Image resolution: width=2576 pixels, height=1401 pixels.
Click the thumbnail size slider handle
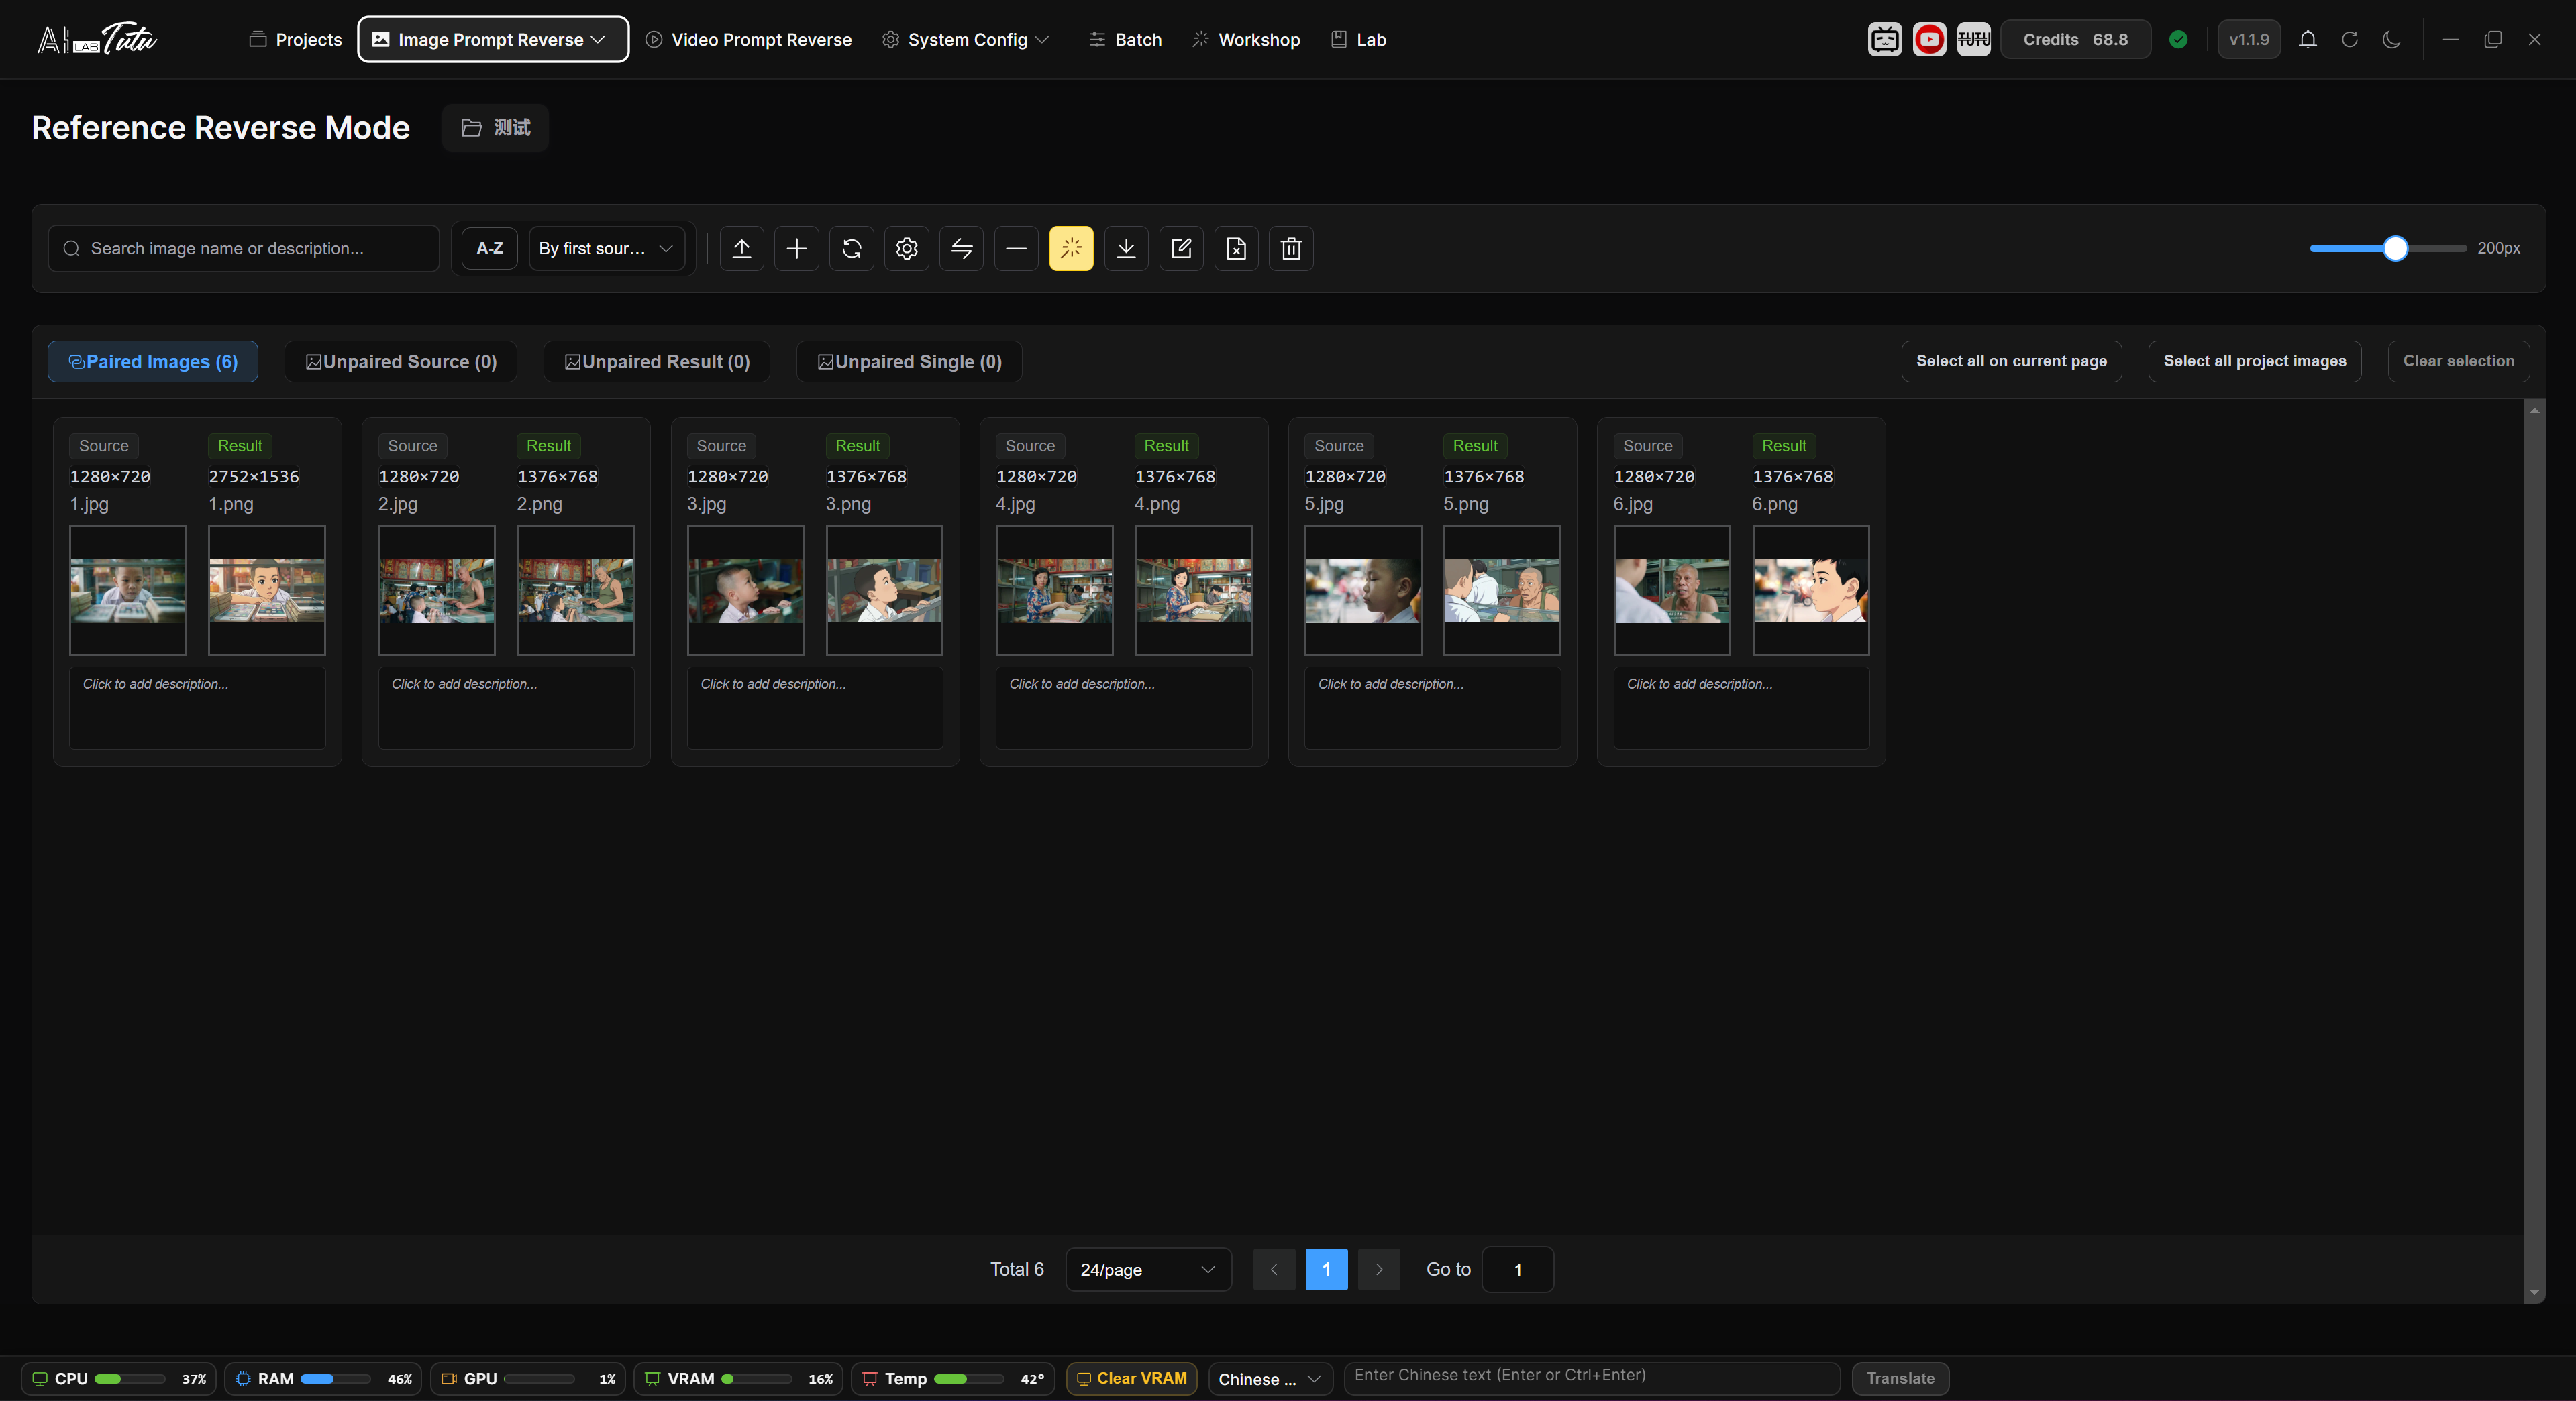(x=2395, y=248)
